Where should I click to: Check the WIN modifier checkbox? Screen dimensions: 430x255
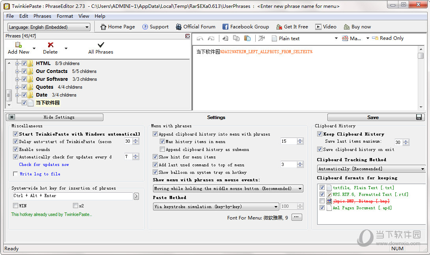(x=16, y=206)
